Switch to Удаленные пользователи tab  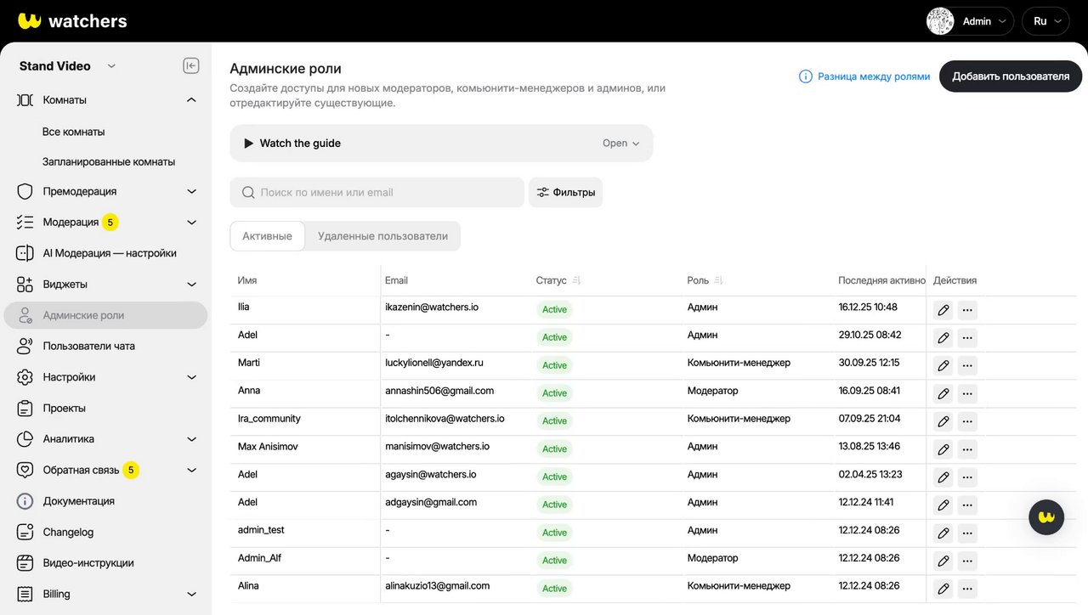point(382,236)
